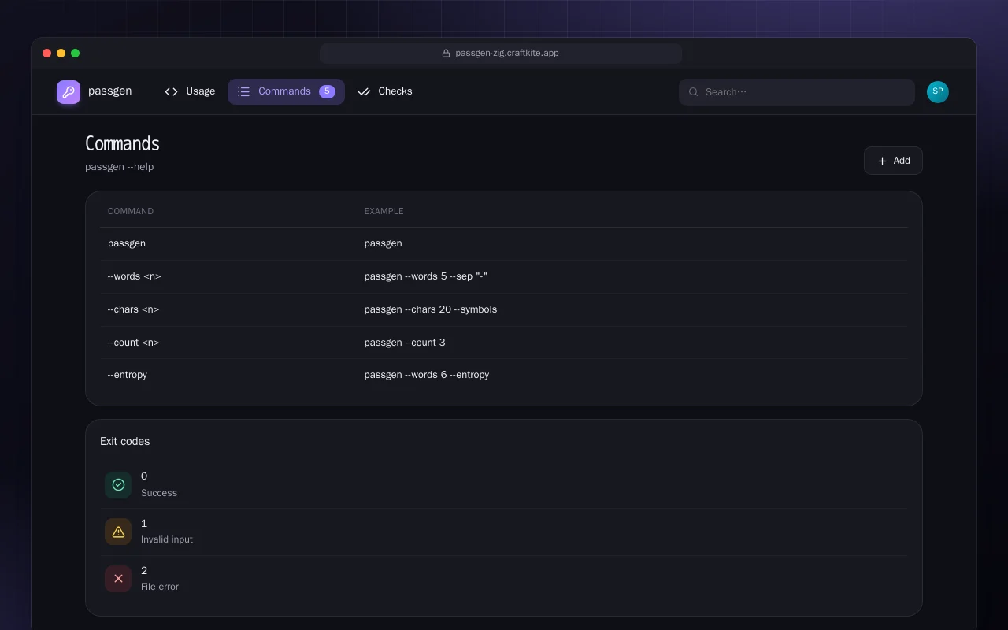Click the File error X icon
This screenshot has width=1008, height=630.
click(x=118, y=579)
